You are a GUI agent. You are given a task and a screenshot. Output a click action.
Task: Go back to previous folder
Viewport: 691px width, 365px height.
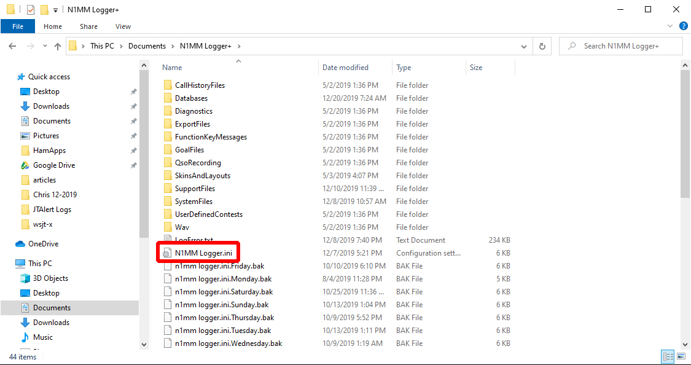(x=12, y=46)
